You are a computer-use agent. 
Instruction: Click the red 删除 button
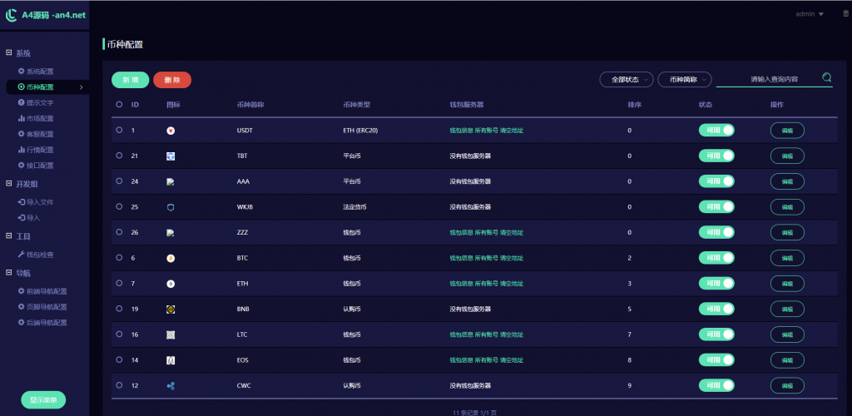pyautogui.click(x=172, y=80)
